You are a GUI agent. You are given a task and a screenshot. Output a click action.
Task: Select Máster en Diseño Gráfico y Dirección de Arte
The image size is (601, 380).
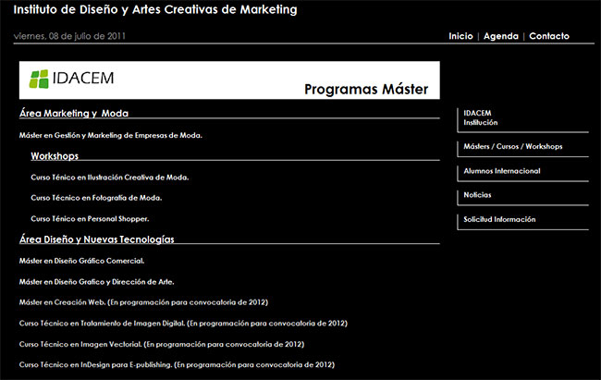tap(96, 281)
